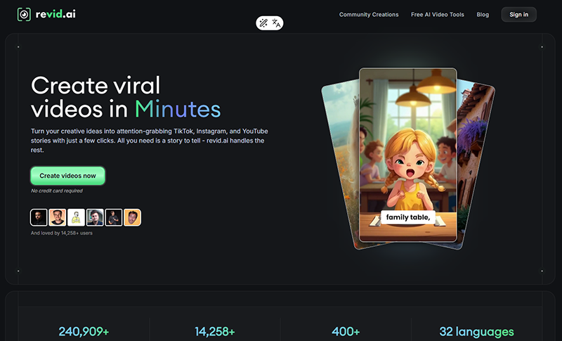This screenshot has height=341, width=562.
Task: Click the translate icon in the pill
Action: [x=276, y=23]
